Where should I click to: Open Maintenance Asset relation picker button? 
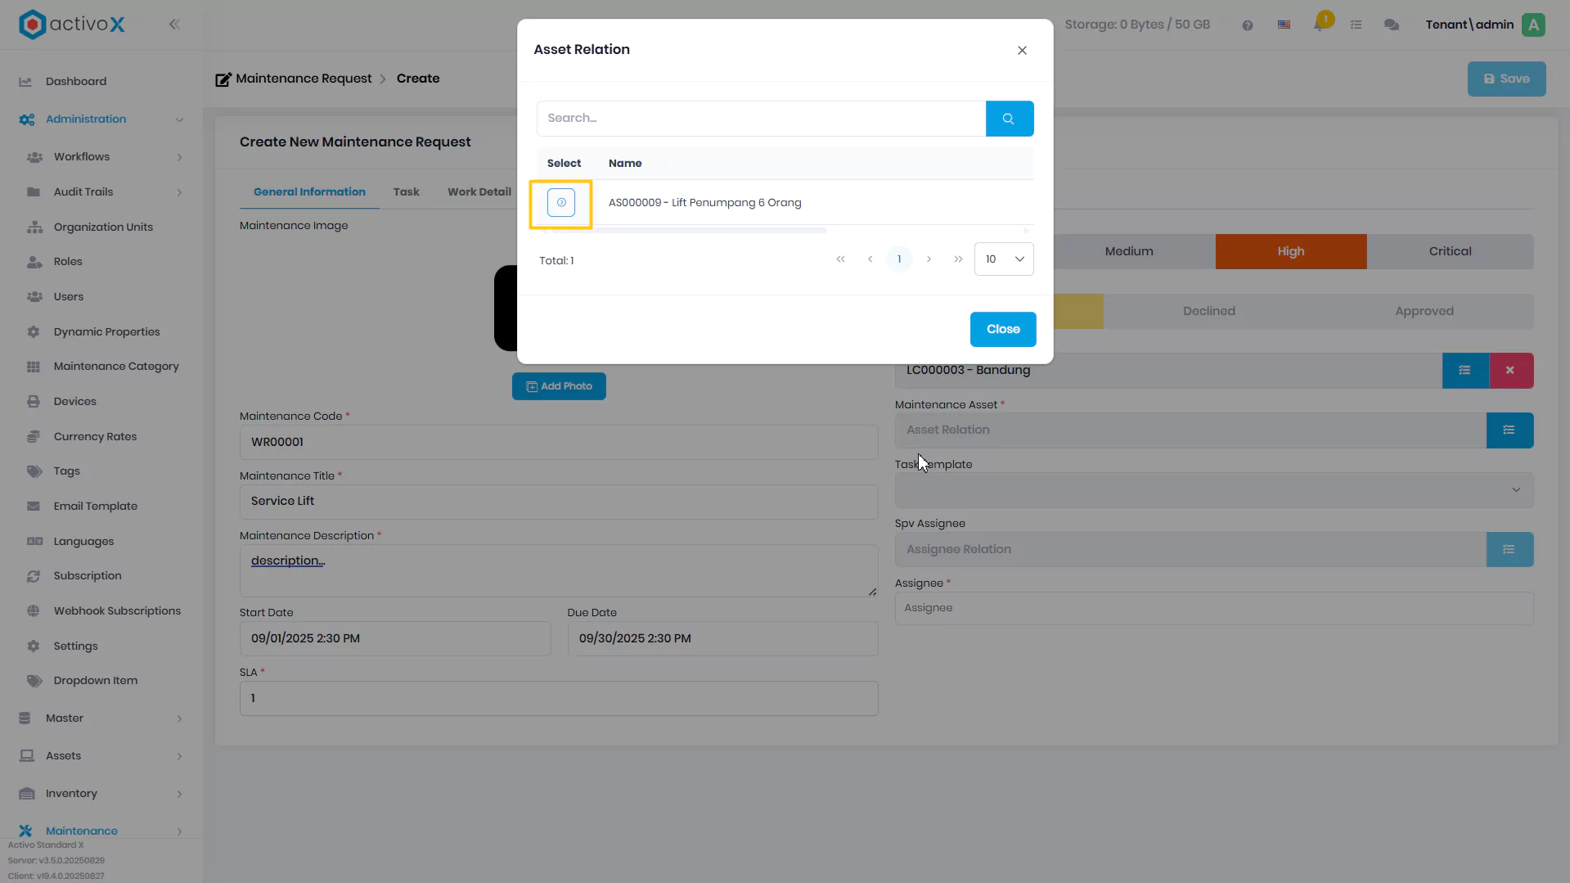coord(1509,430)
